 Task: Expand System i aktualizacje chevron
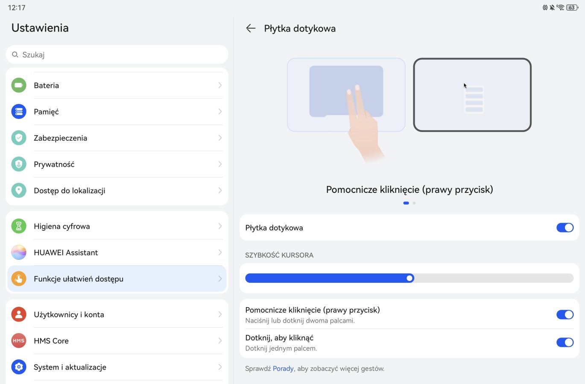click(x=220, y=367)
